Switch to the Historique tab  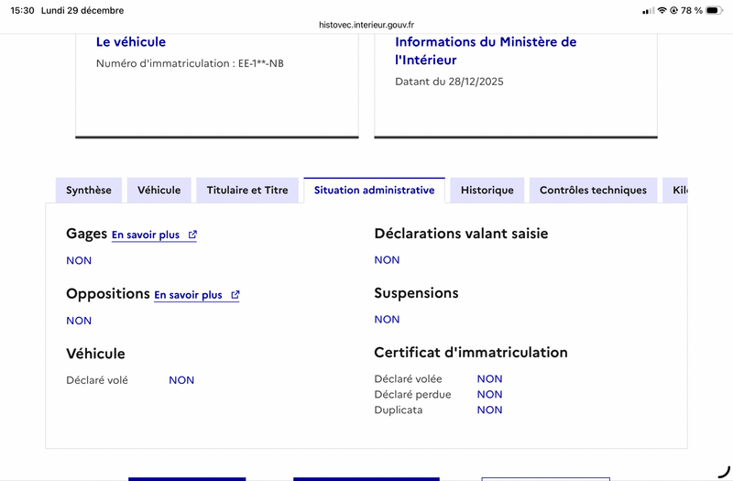pos(487,191)
